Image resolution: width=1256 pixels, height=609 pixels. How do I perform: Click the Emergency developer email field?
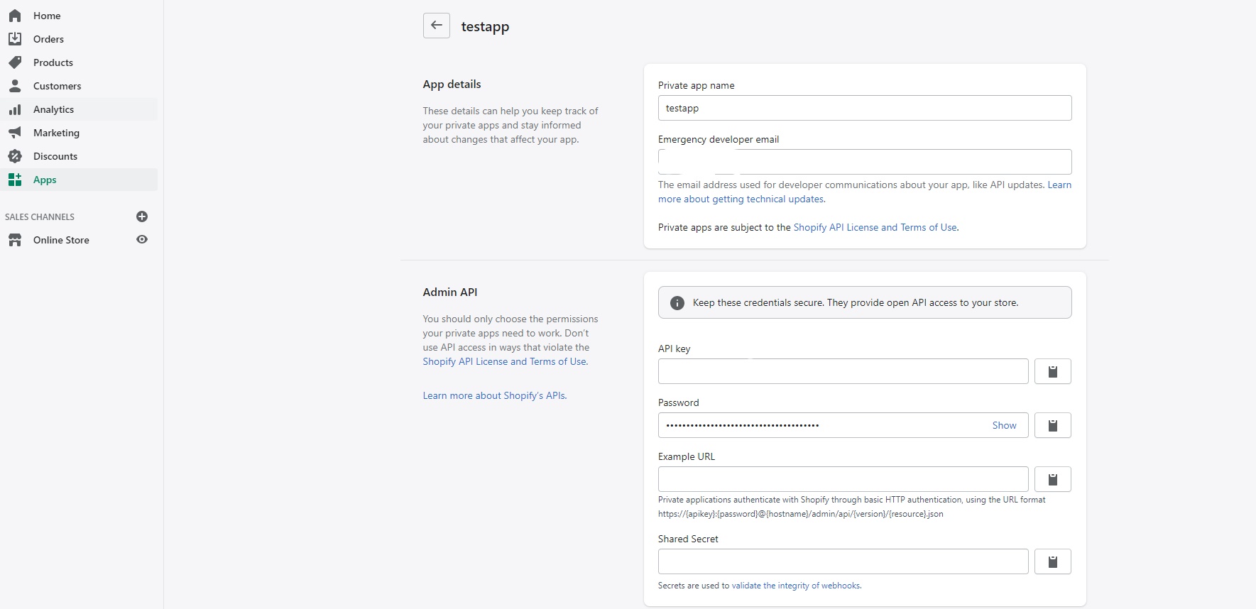pos(865,162)
